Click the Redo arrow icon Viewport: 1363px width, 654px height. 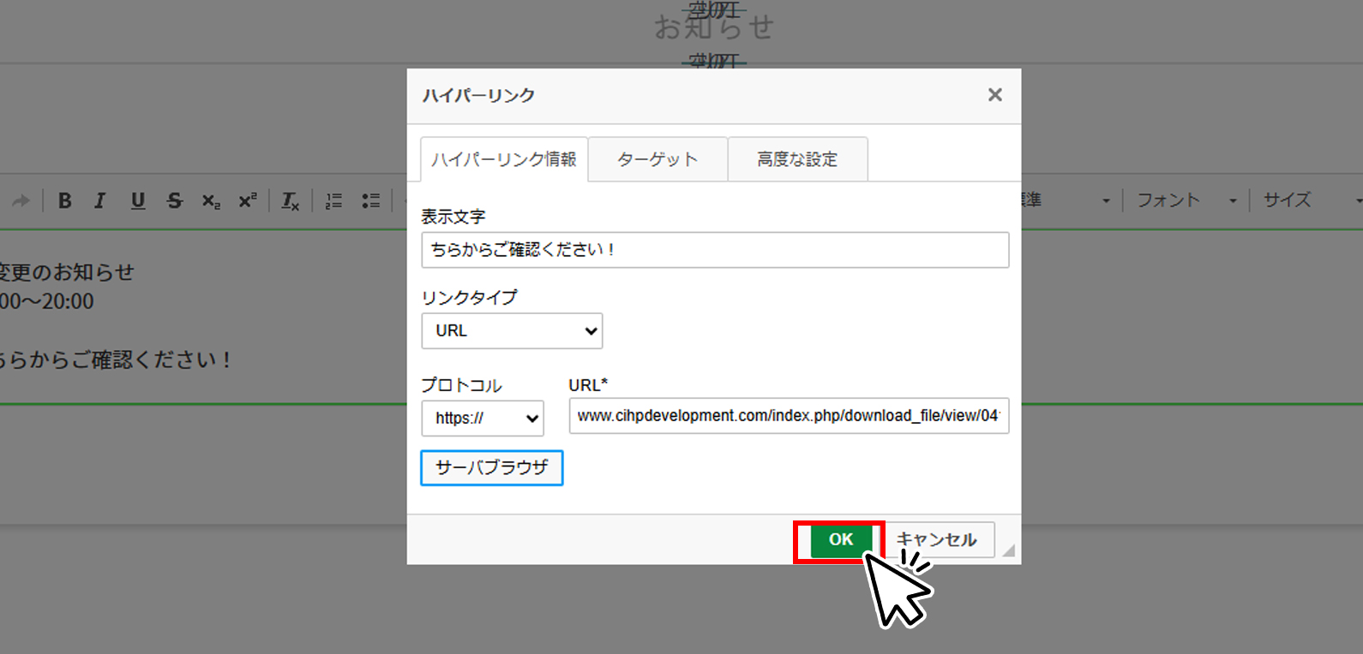(x=21, y=200)
